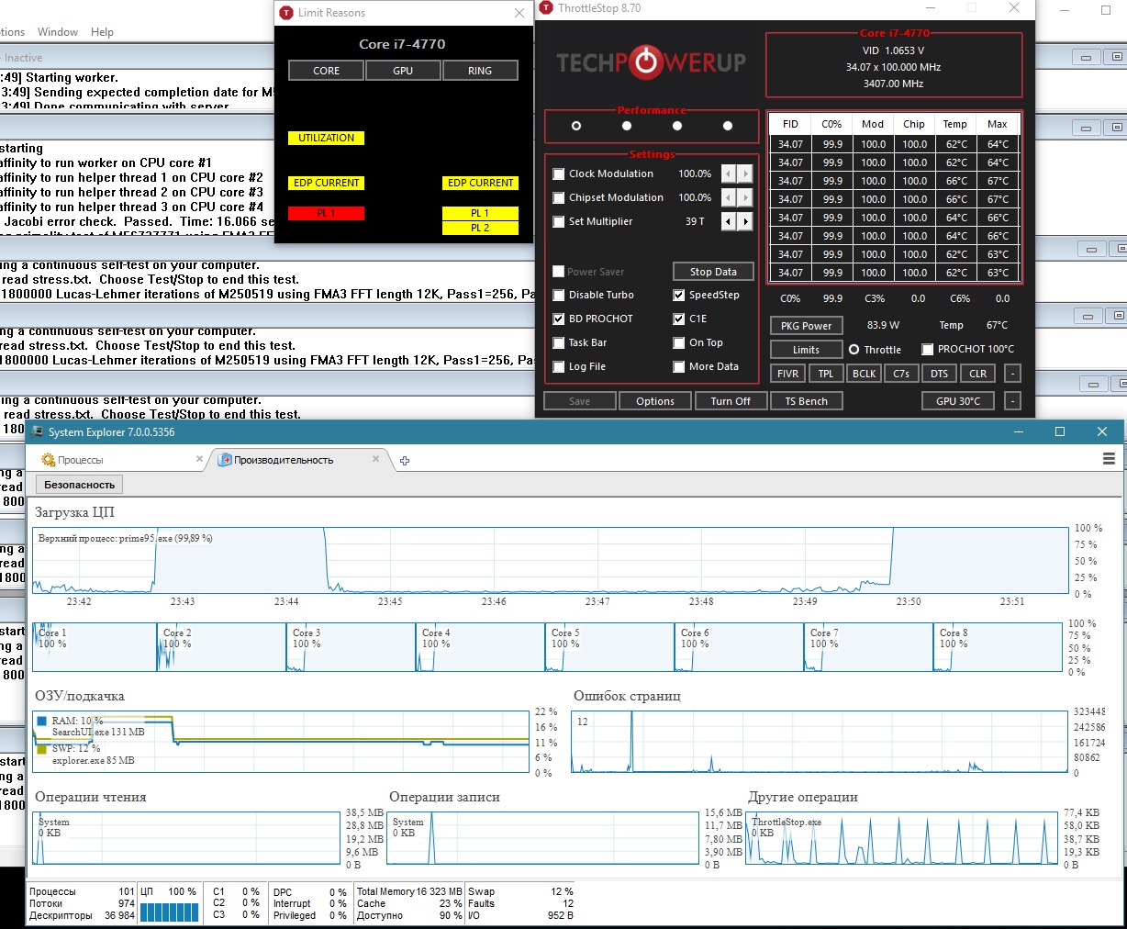The height and width of the screenshot is (929, 1127).
Task: Click the CORE button in Limit Reasons
Action: tap(326, 71)
